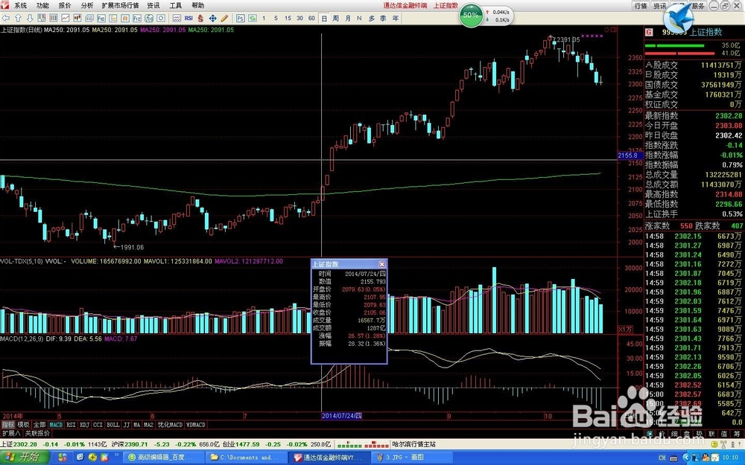The height and width of the screenshot is (465, 745).
Task: Click the blue bird floating icon
Action: pyautogui.click(x=679, y=18)
